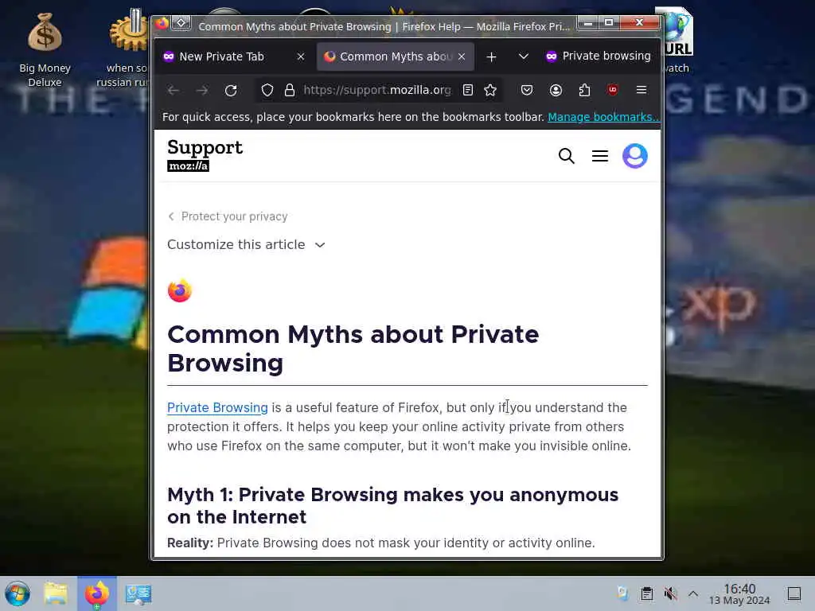815x611 pixels.
Task: Toggle reader view for this article
Action: pos(468,91)
